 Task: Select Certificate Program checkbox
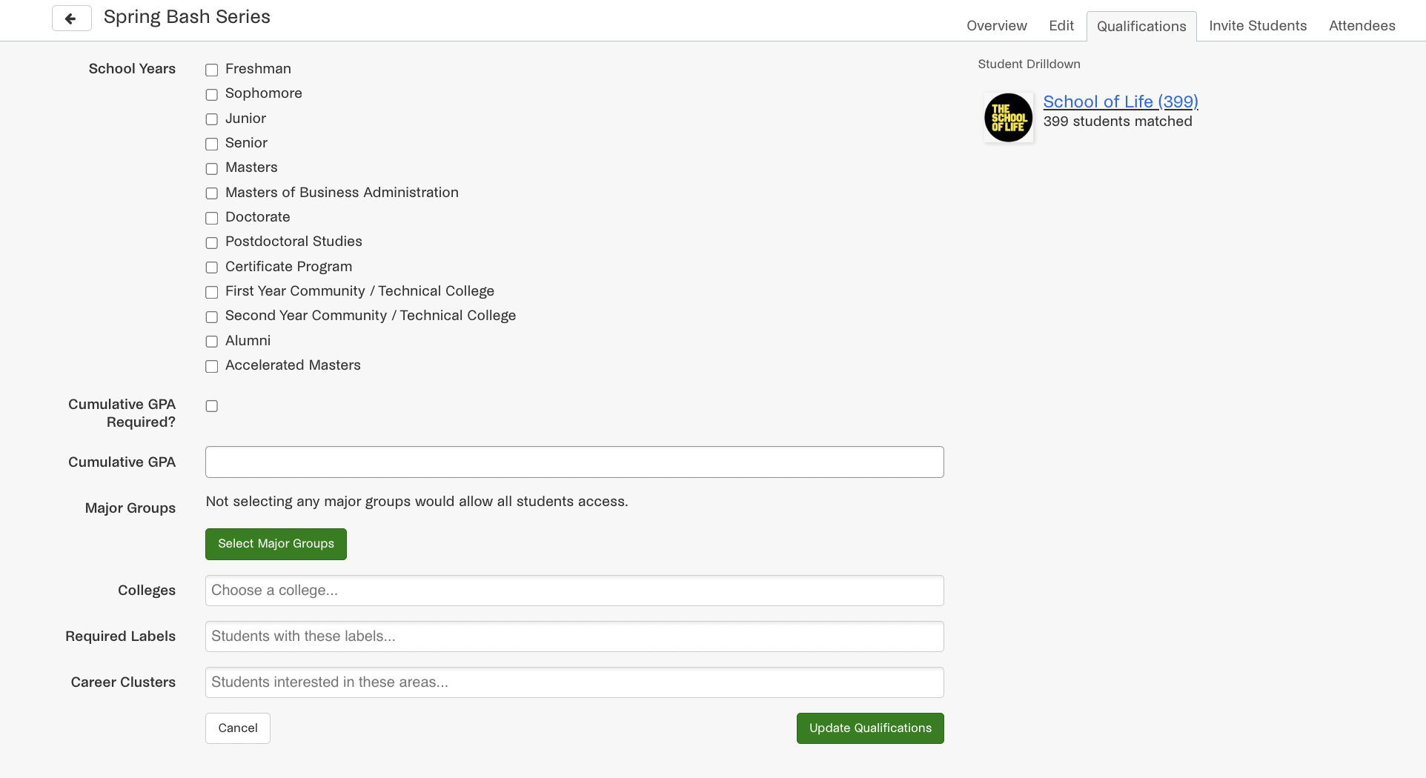click(212, 267)
